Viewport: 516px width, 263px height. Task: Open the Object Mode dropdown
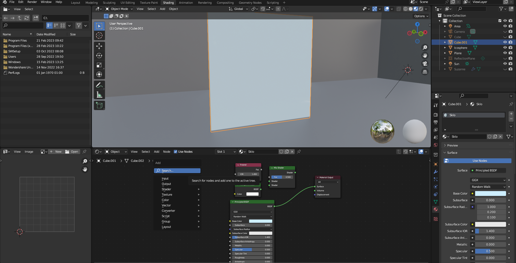point(119,9)
